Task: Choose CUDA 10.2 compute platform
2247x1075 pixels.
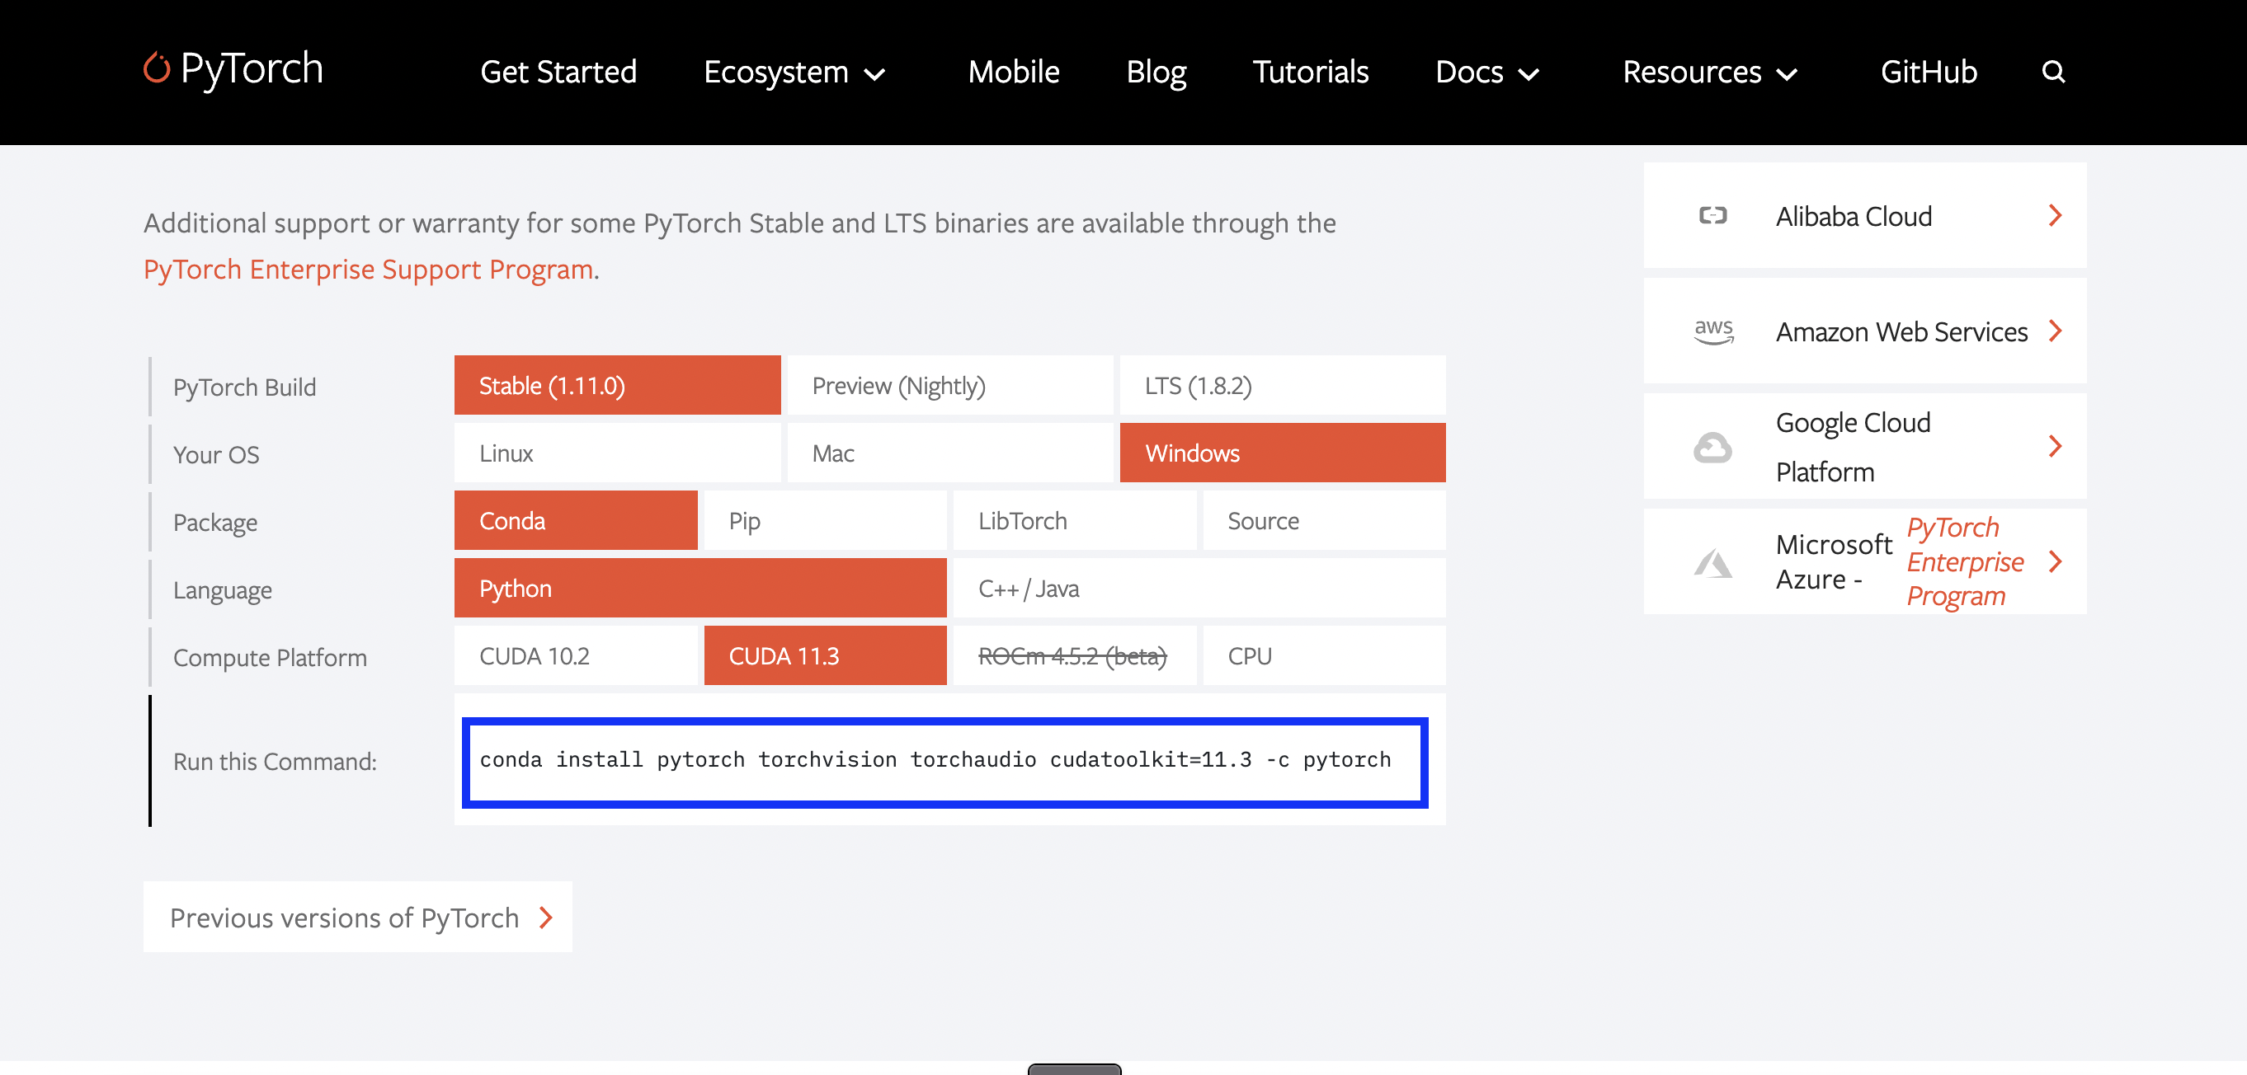Action: coord(576,655)
